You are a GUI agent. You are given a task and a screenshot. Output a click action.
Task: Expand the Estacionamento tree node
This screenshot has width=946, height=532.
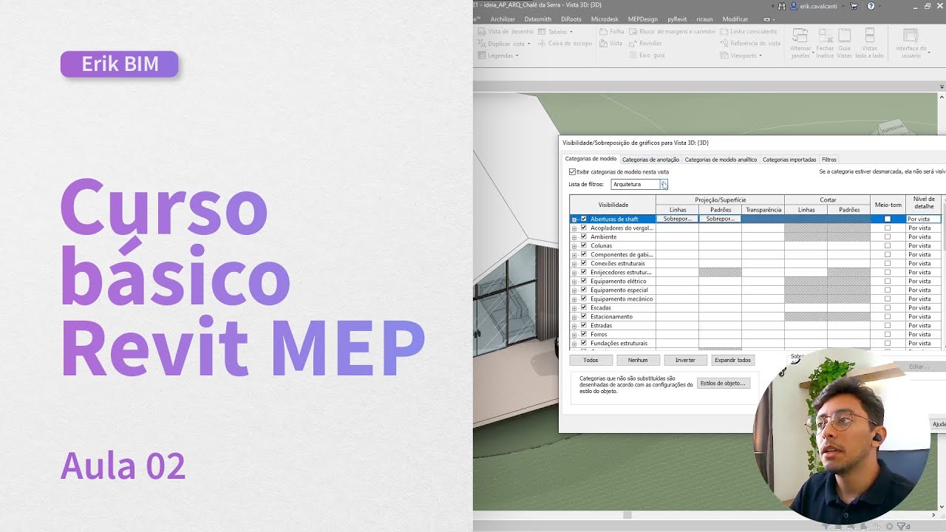(574, 317)
